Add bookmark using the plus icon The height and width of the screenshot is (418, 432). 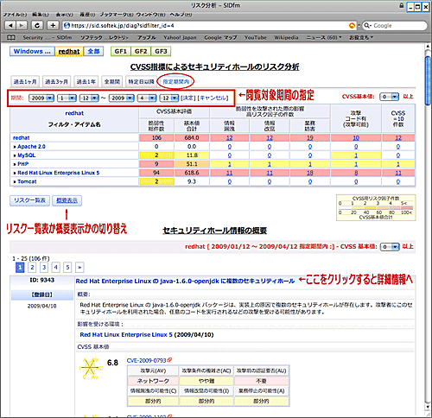click(x=53, y=26)
